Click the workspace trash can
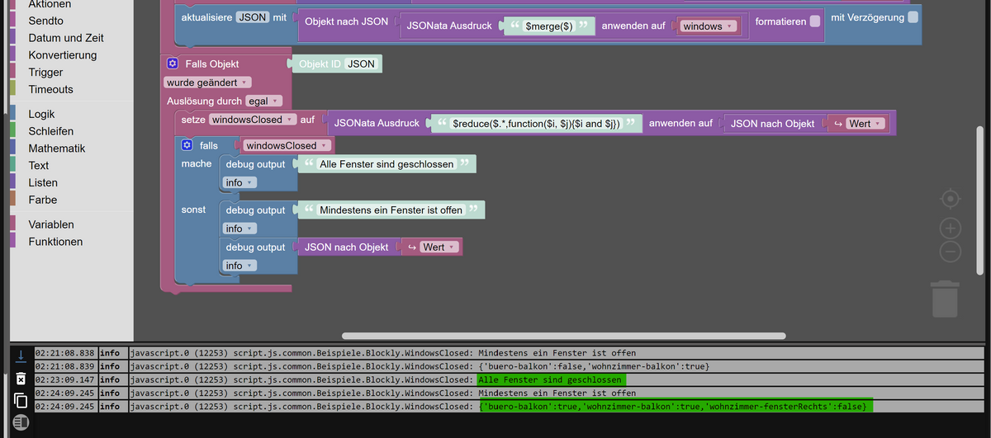Viewport: 991px width, 438px height. [945, 299]
